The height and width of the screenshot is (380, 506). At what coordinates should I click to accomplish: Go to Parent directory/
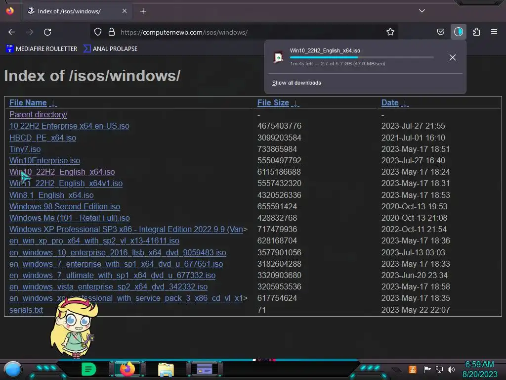[38, 114]
